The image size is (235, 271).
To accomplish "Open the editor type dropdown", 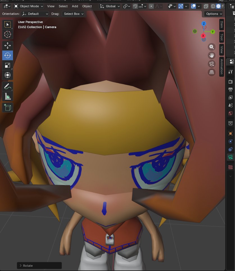I will click(7, 6).
